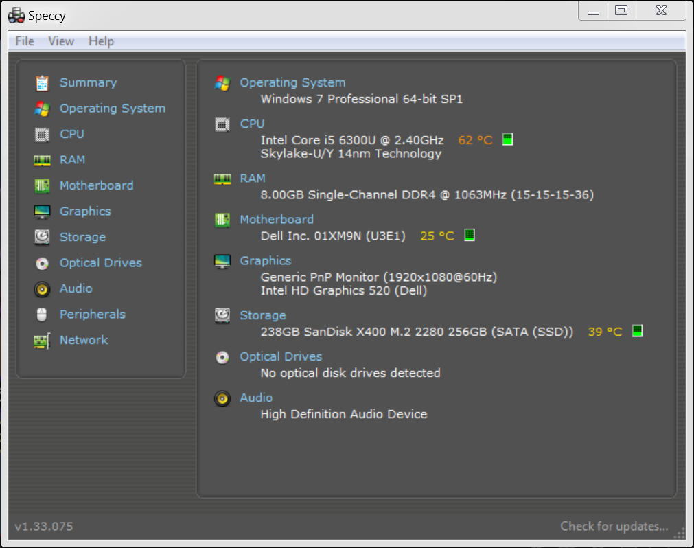This screenshot has width=694, height=548.
Task: Click the Motherboard icon in summary panel
Action: point(222,220)
